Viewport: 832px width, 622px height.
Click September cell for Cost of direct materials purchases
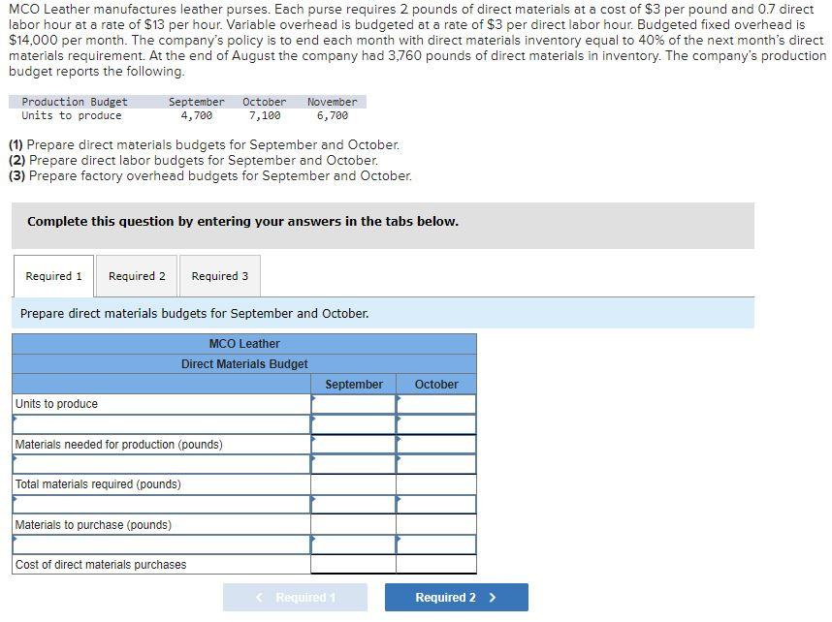353,564
